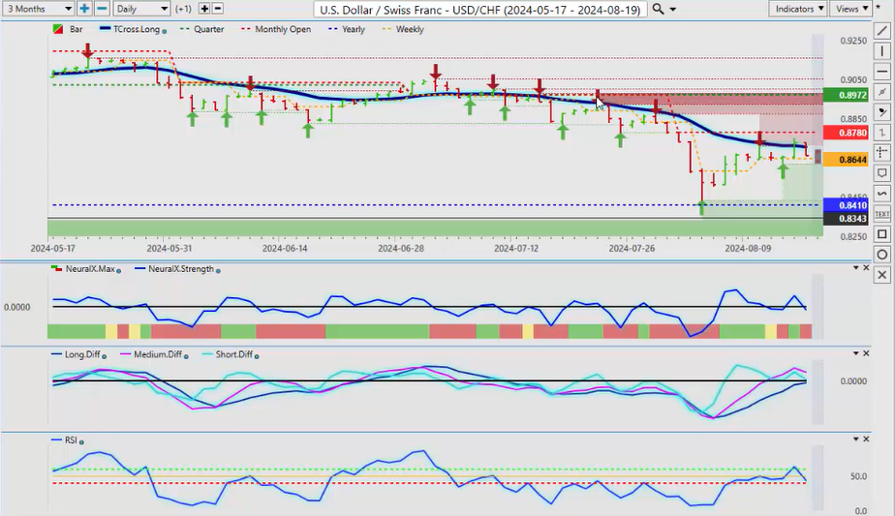Viewport: 895px width, 516px height.
Task: Open the Indicators menu
Action: coord(798,9)
